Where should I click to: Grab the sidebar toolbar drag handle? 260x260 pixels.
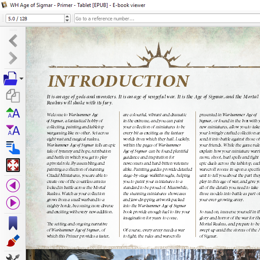click(x=13, y=30)
